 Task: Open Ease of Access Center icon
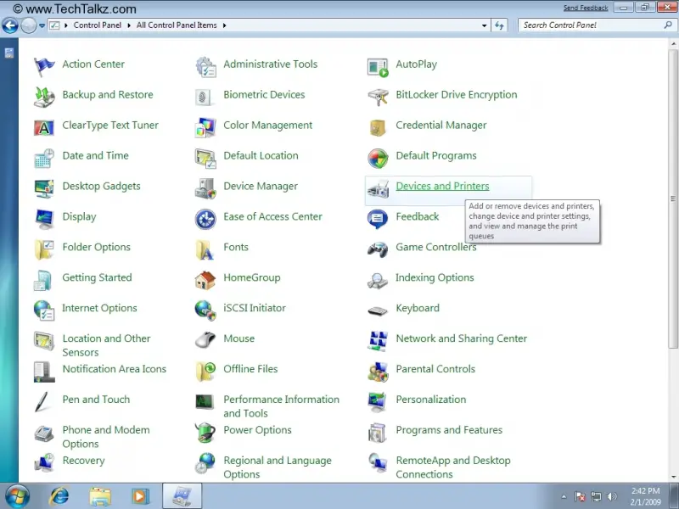[205, 219]
